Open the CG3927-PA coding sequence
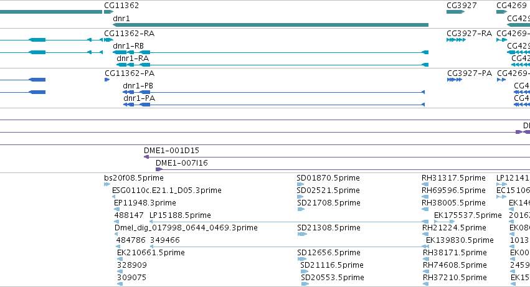530x287 pixels. [x=470, y=73]
